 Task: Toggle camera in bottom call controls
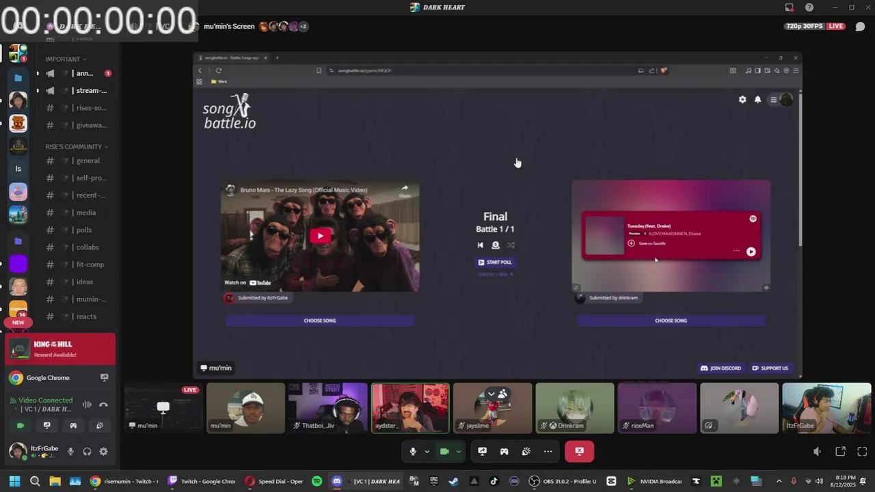tap(444, 452)
